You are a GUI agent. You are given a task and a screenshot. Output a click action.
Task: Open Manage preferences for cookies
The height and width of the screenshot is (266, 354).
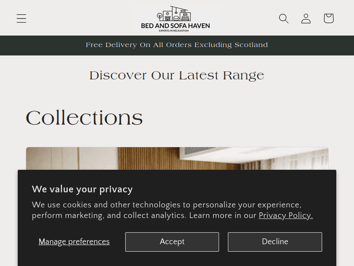tap(74, 242)
